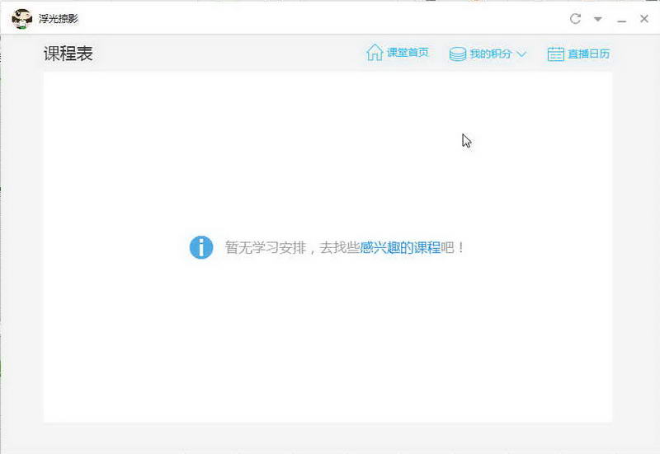This screenshot has height=454, width=660.
Task: Open 我的积分 menu
Action: click(x=490, y=54)
